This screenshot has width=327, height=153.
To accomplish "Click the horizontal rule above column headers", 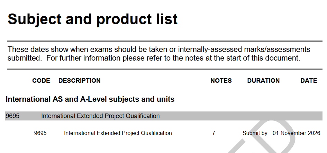I will click(x=165, y=69).
